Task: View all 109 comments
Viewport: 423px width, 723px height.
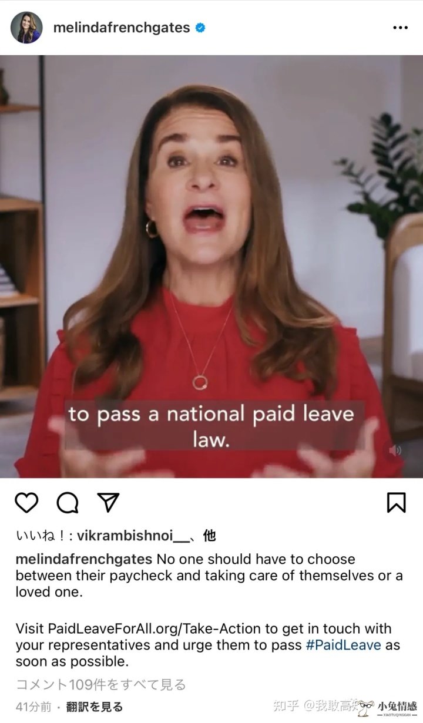Action: pyautogui.click(x=100, y=685)
